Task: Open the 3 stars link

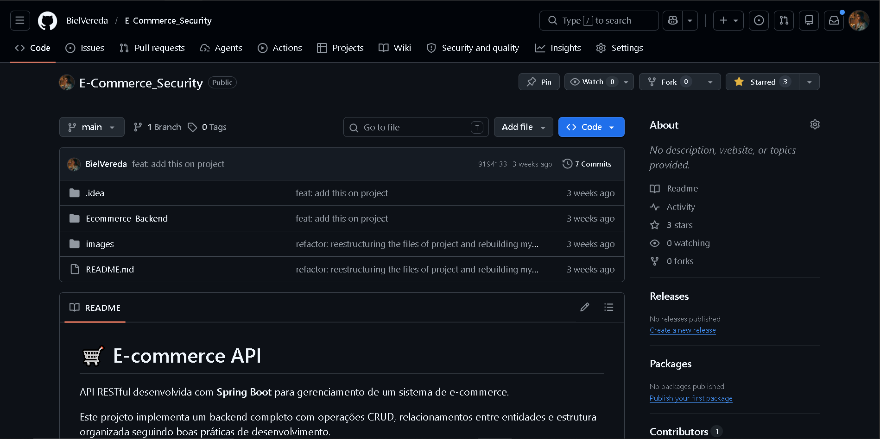Action: tap(671, 225)
